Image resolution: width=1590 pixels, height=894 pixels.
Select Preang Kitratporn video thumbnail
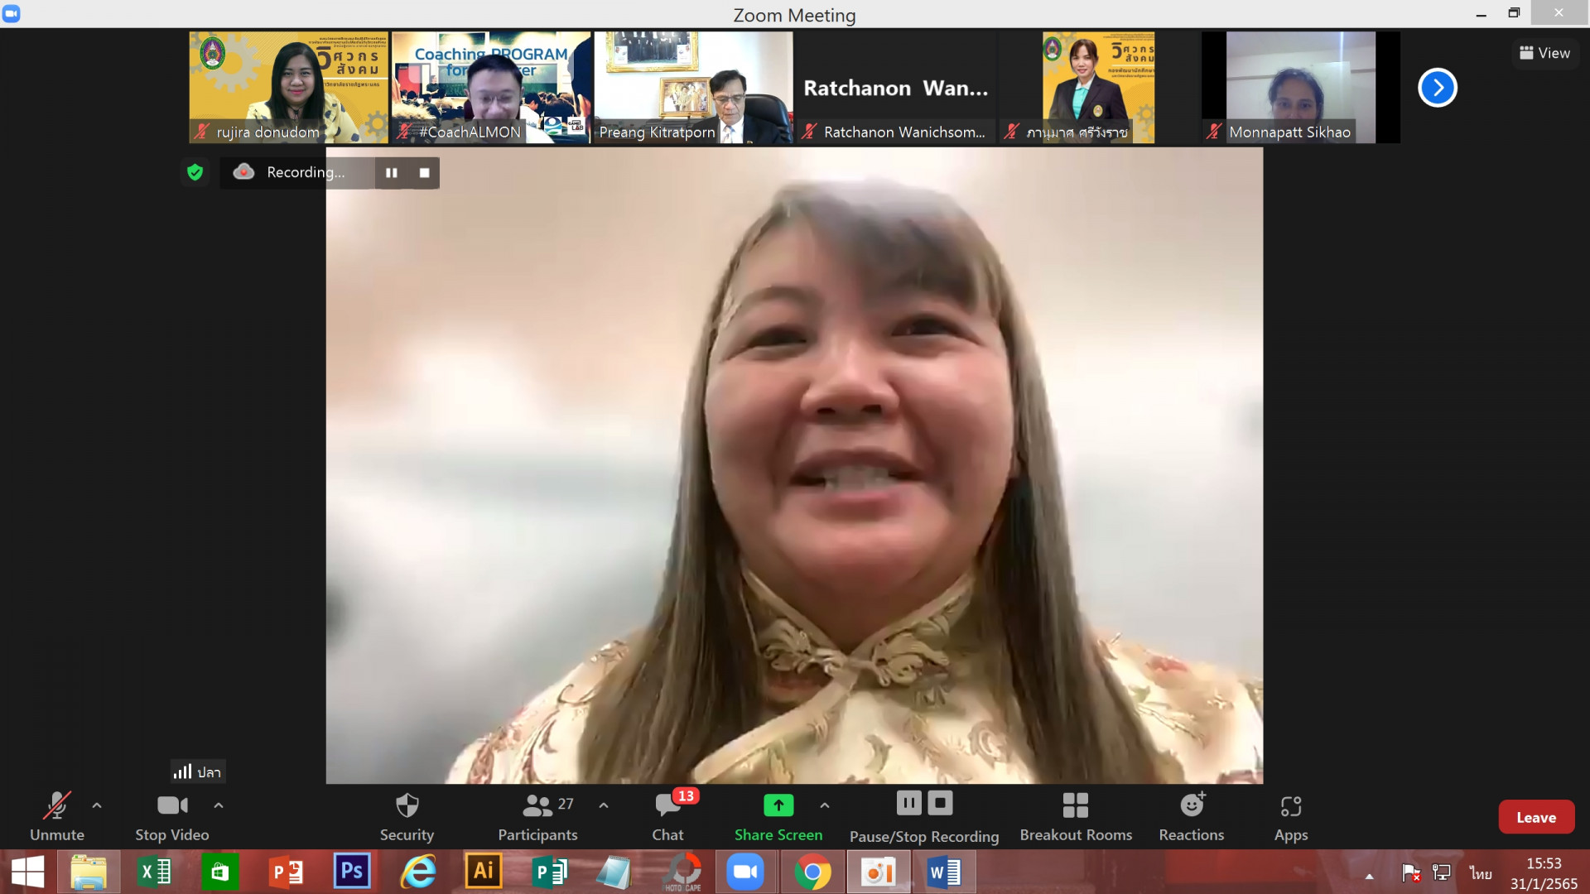[x=693, y=88]
